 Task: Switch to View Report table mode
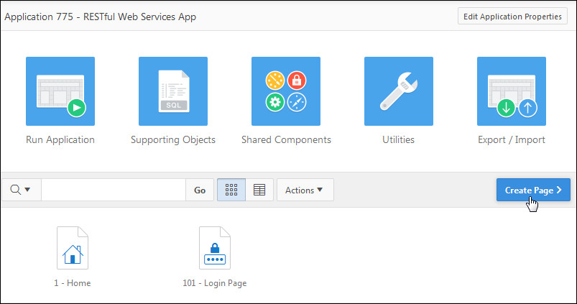tap(259, 190)
